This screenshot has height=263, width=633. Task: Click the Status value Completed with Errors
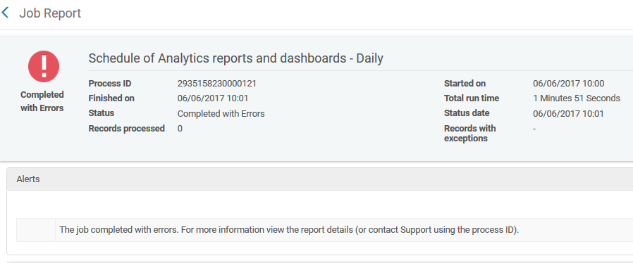pos(221,114)
